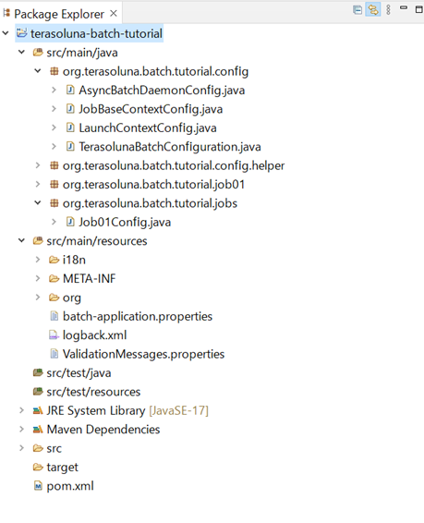Screen dimensions: 424x523
Task: Collapse the tutorial.jobs package
Action: pos(38,202)
